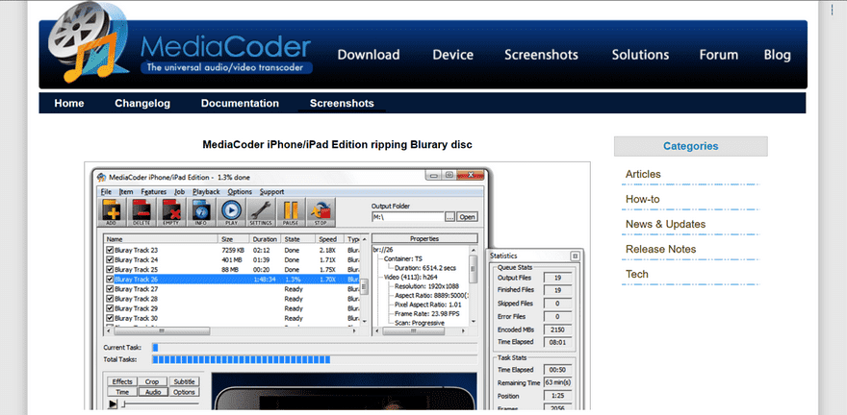The image size is (847, 415).
Task: Click the MediaCoder window title bar icon
Action: [x=102, y=178]
